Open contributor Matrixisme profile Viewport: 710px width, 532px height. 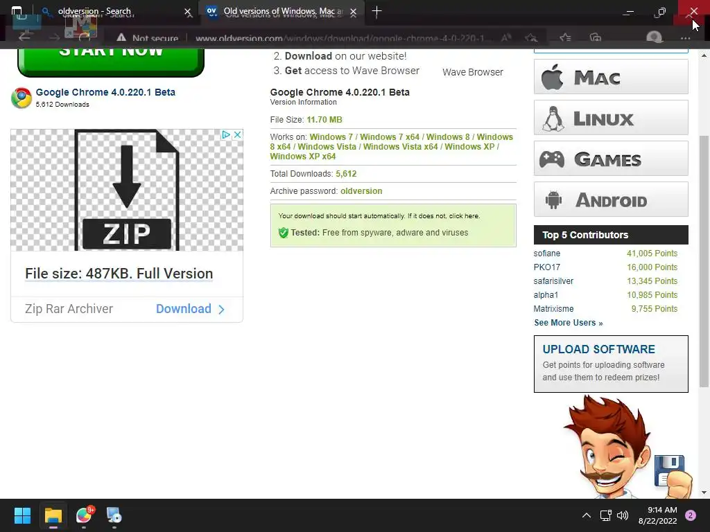pyautogui.click(x=553, y=308)
